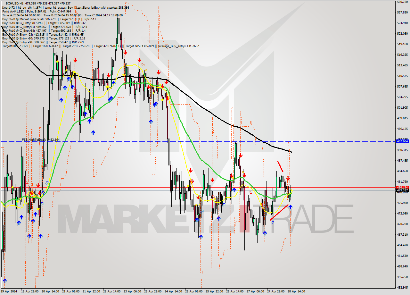This screenshot has height=295, width=410.
Task: Click the 464.420 price axis label
Action: [x=402, y=245]
